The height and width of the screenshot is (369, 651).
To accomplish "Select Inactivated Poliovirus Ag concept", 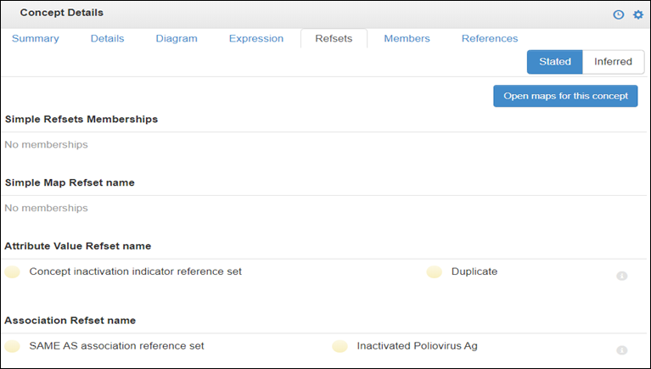I will [x=417, y=346].
